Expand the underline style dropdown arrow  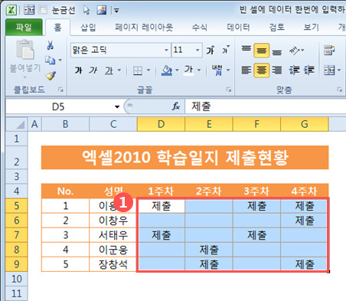tap(119, 70)
